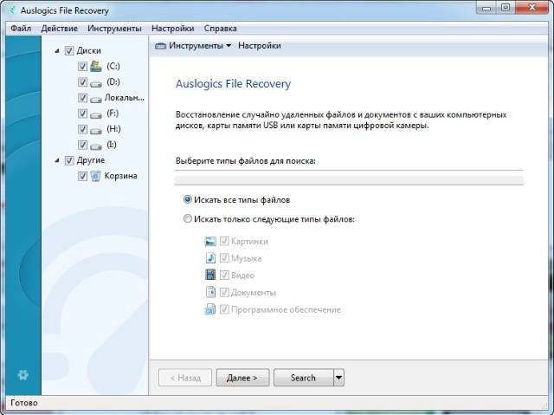
Task: Select the Корзина tree item label
Action: [120, 176]
